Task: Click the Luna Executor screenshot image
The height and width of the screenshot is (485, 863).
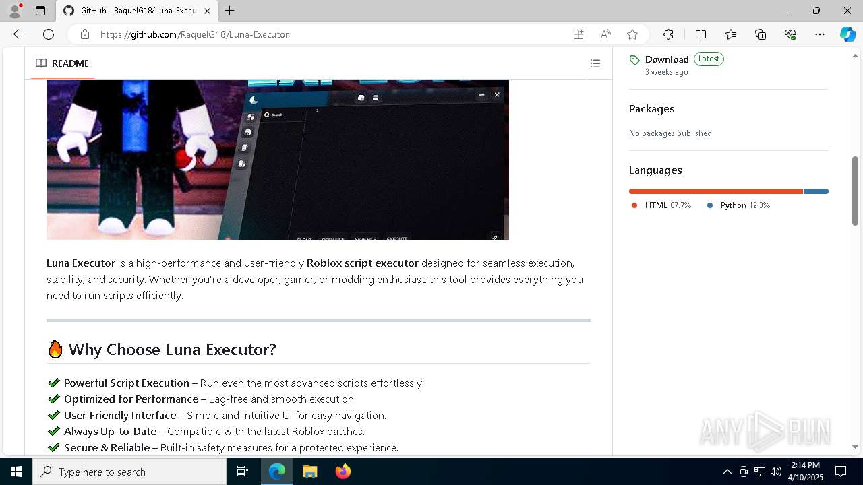Action: pyautogui.click(x=278, y=160)
